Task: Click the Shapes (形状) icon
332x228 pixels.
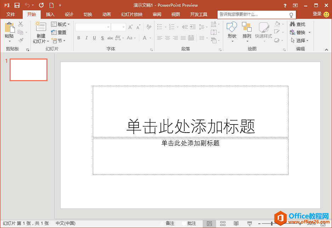Action: pyautogui.click(x=232, y=27)
